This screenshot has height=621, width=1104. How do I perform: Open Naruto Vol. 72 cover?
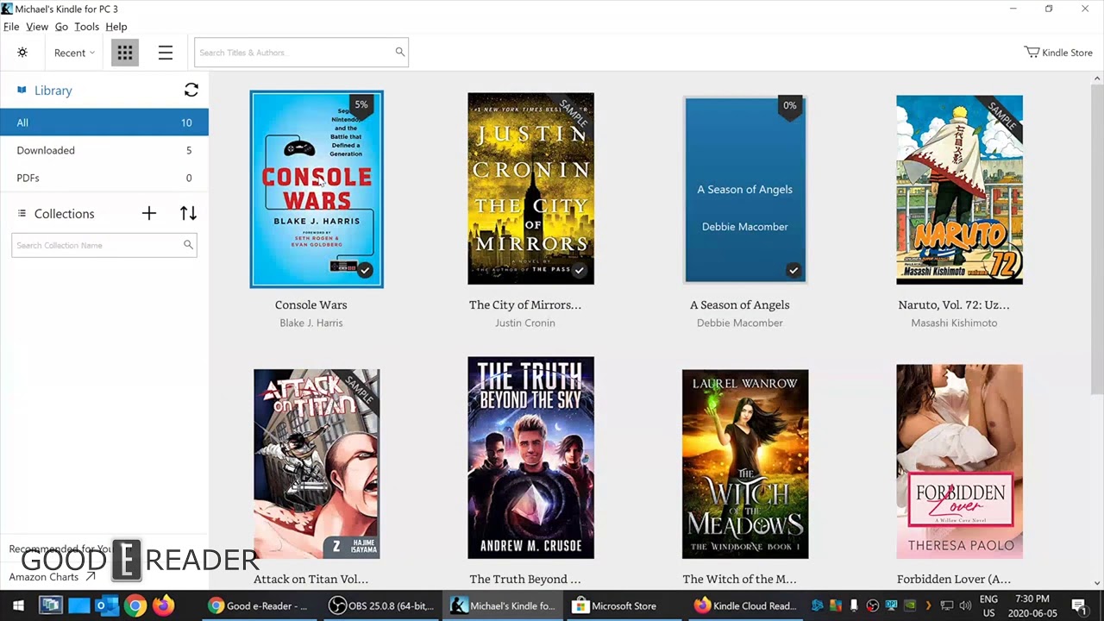pyautogui.click(x=959, y=190)
